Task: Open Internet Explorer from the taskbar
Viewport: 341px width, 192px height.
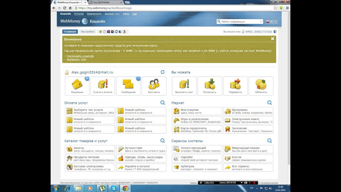Action: [x=67, y=188]
